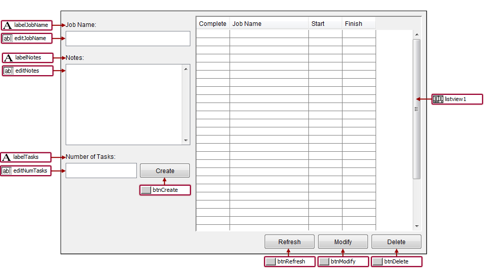Image resolution: width=484 pixels, height=270 pixels.
Task: Click the Modify button
Action: click(x=343, y=242)
